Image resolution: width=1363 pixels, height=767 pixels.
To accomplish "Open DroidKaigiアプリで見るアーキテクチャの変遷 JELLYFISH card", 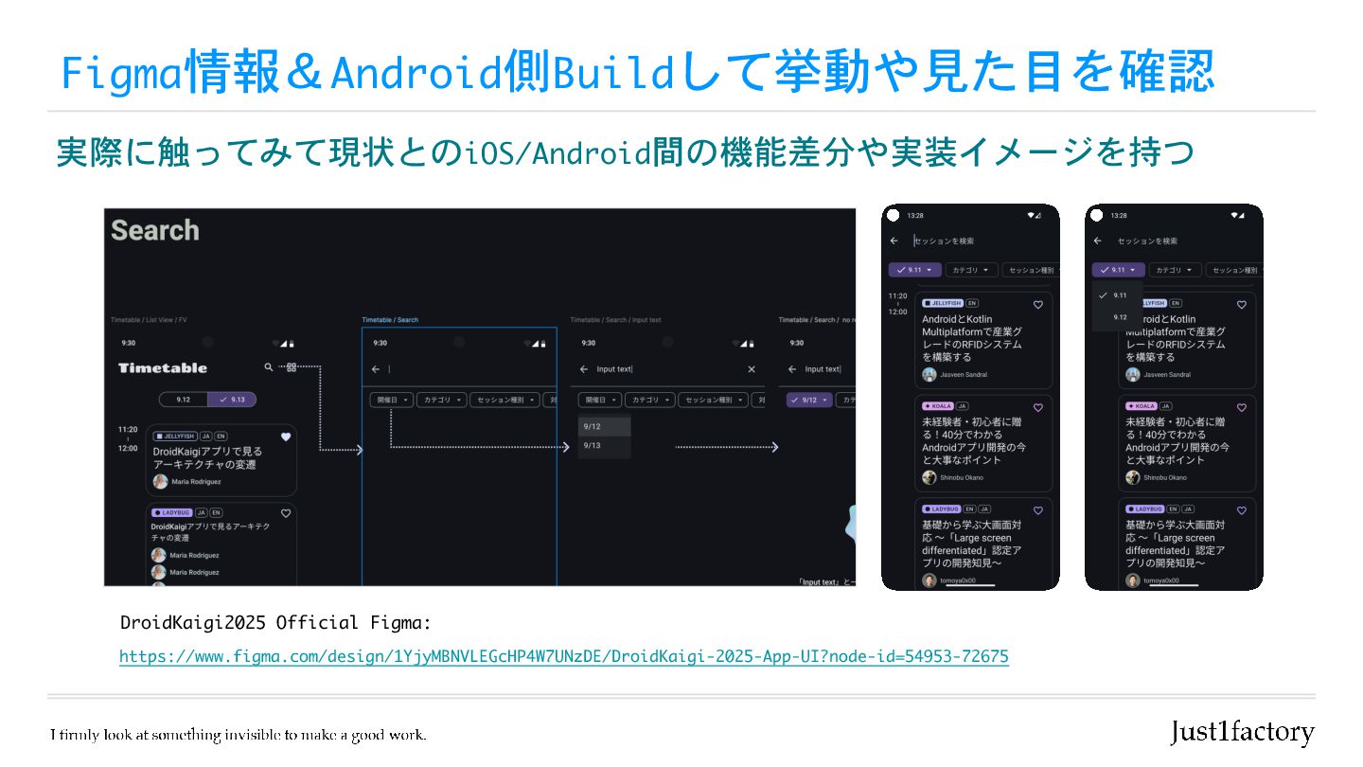I will [x=221, y=460].
